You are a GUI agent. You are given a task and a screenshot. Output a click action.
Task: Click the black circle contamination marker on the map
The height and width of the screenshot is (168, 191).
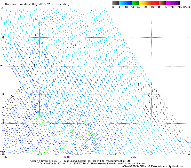coord(10,123)
